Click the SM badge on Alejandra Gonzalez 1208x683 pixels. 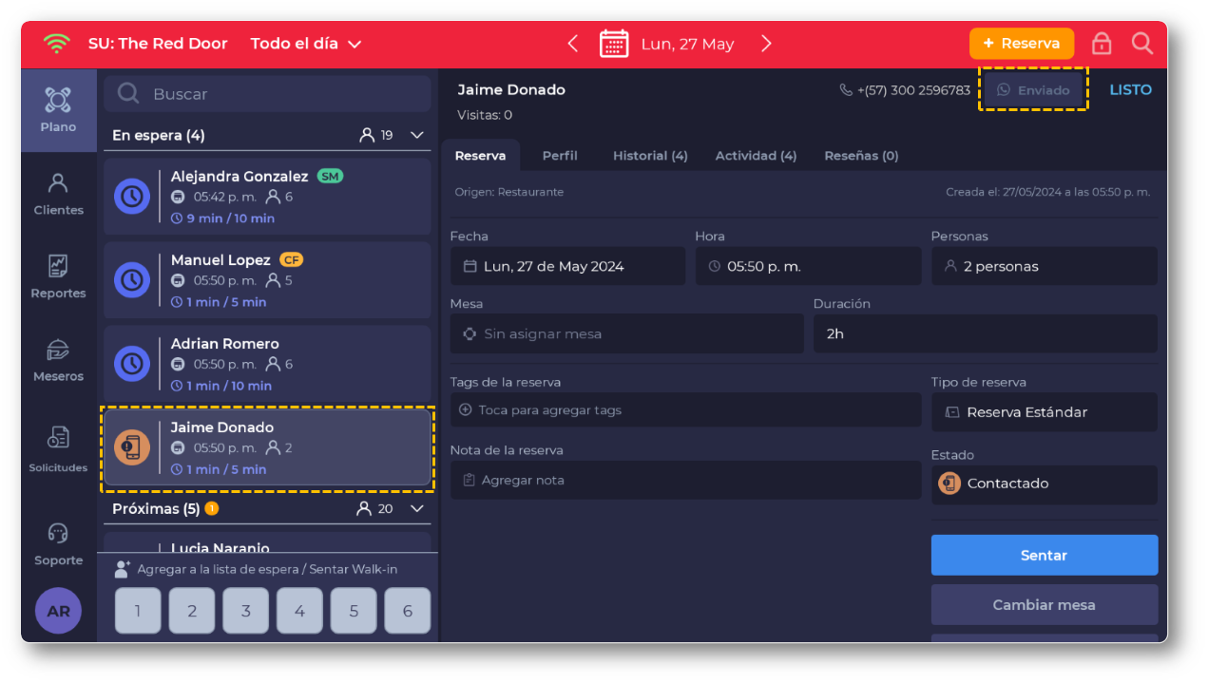pyautogui.click(x=330, y=177)
